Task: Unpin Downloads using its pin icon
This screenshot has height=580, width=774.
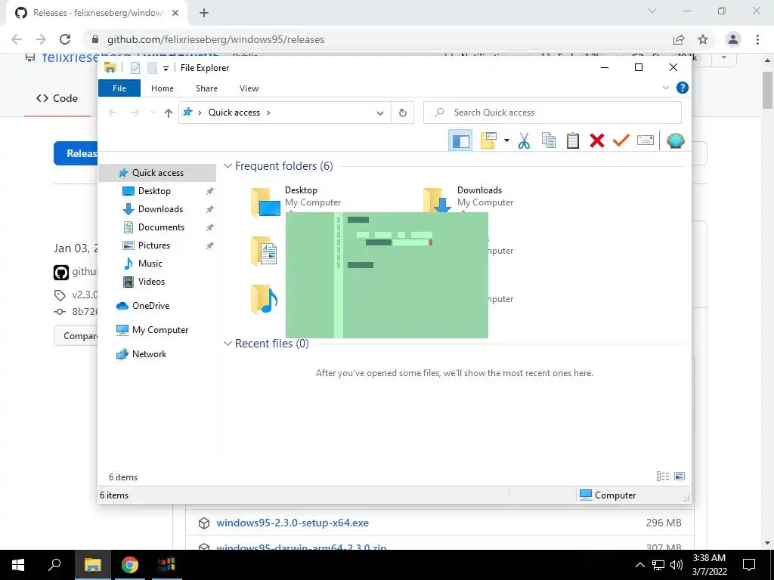Action: click(x=210, y=209)
